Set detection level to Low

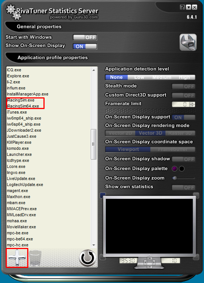tap(139, 77)
